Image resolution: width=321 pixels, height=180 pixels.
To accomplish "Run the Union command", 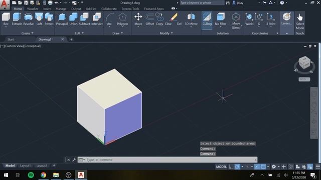I will click(73, 19).
